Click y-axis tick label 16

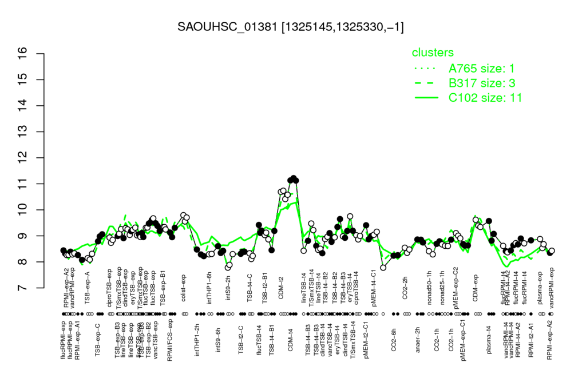coord(23,53)
